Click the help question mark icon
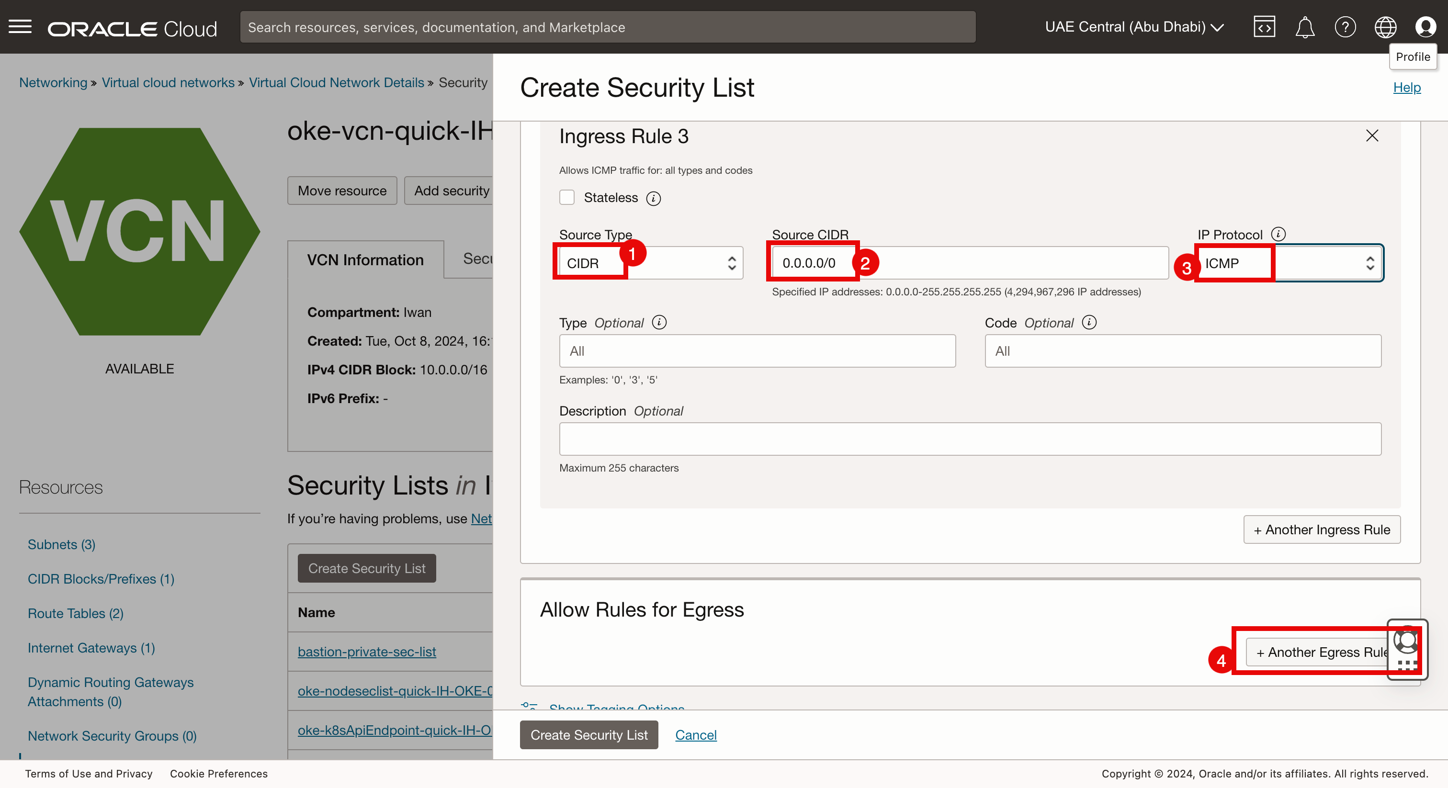The width and height of the screenshot is (1448, 788). coord(1345,26)
